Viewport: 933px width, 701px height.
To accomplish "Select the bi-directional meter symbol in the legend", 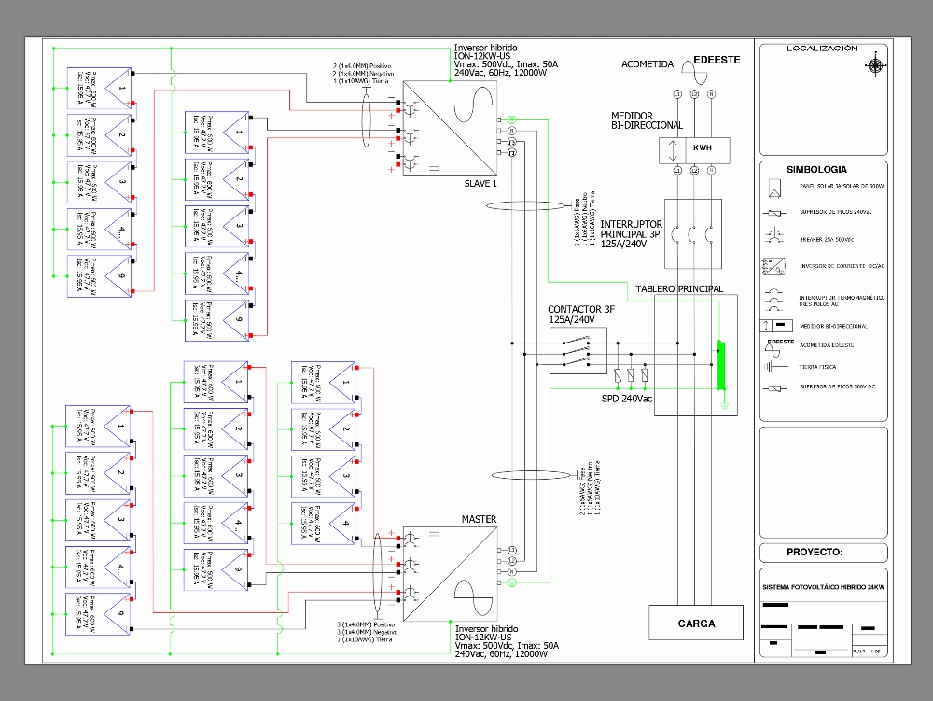I will 777,326.
